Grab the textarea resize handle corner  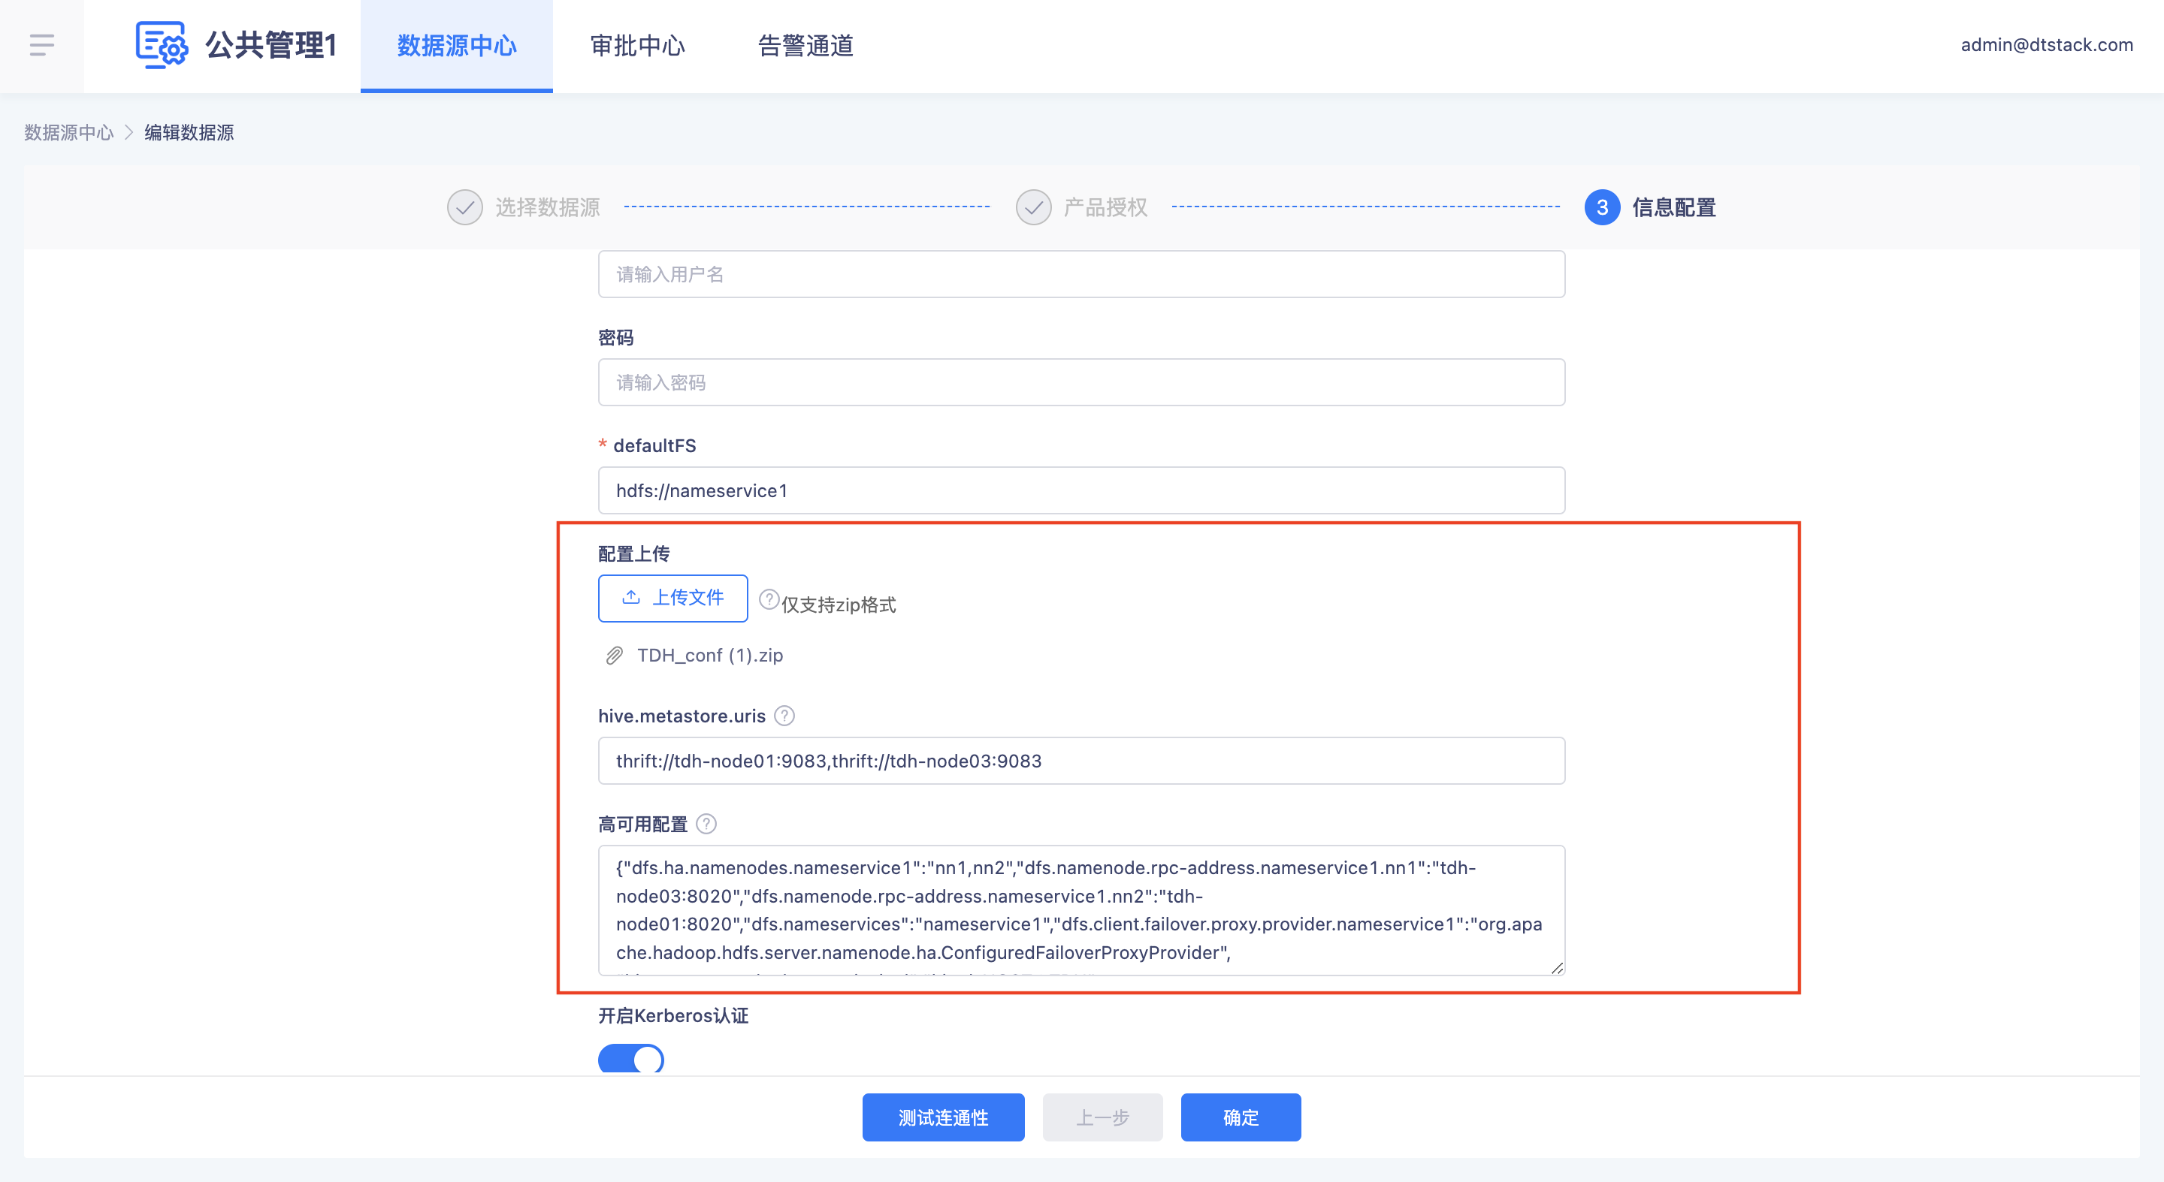pyautogui.click(x=1557, y=968)
